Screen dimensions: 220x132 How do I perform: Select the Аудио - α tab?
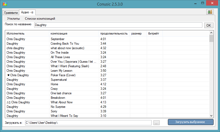pyautogui.click(x=27, y=12)
